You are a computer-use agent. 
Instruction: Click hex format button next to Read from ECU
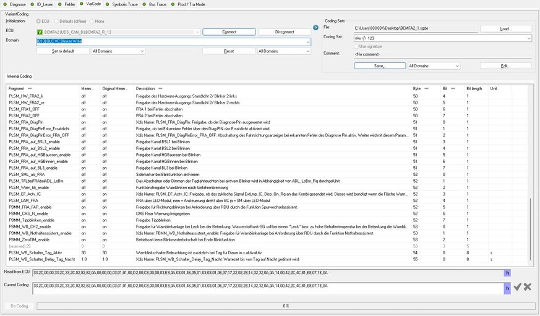(x=508, y=271)
